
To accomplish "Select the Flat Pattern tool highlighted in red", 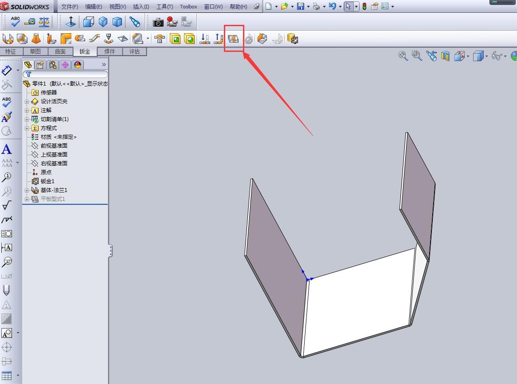I will pyautogui.click(x=234, y=39).
